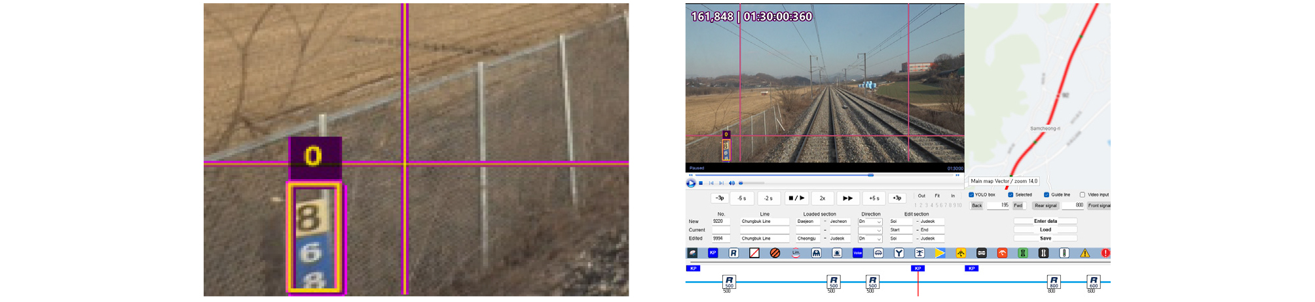Click the Edited No. field 9994
The height and width of the screenshot is (302, 1315).
tap(721, 239)
